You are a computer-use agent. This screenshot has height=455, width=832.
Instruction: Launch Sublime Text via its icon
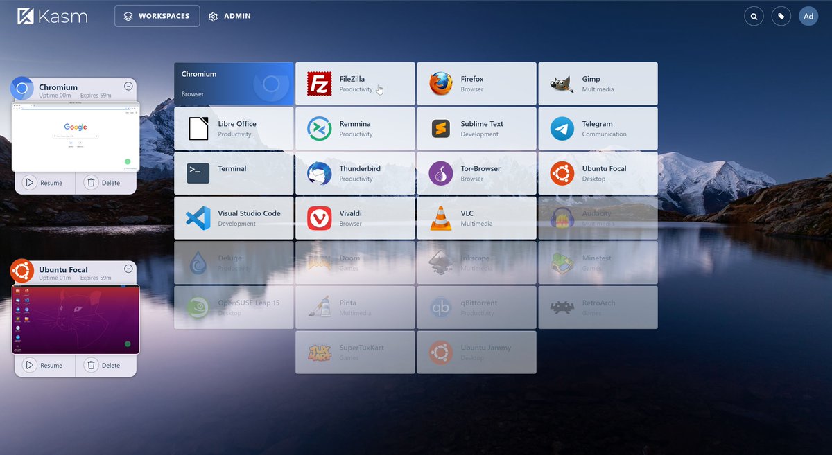[441, 129]
